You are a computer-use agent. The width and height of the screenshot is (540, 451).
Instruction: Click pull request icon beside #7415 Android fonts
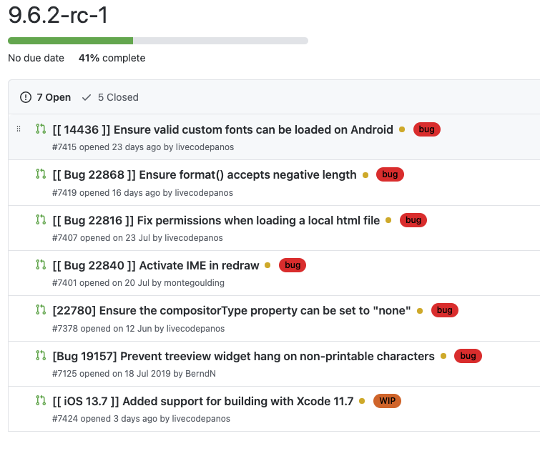(x=41, y=129)
